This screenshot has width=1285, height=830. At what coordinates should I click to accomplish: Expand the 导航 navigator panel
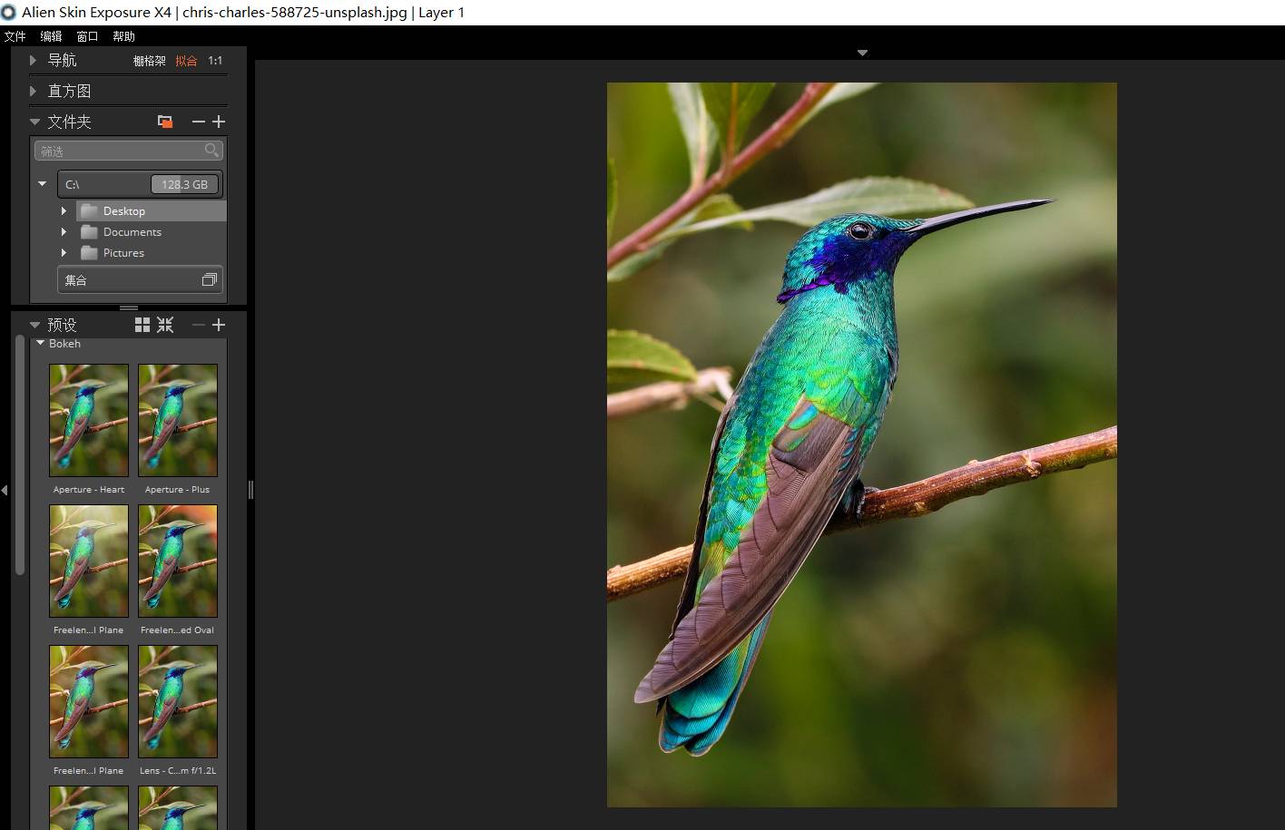[x=34, y=61]
